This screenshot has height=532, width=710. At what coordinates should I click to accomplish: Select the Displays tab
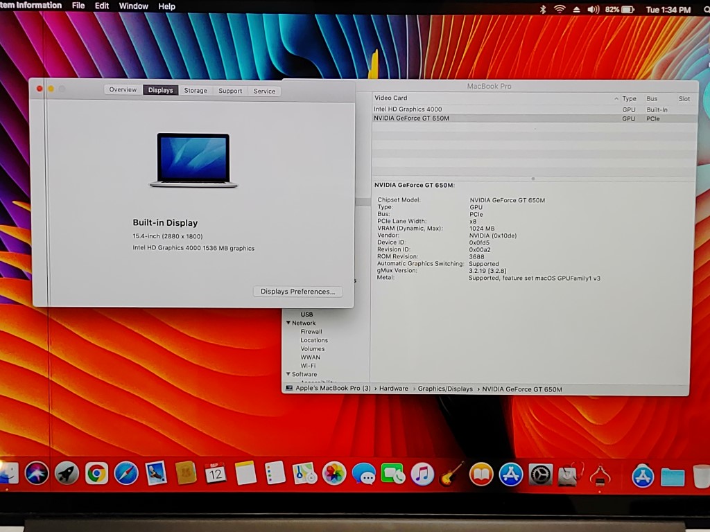(x=161, y=90)
